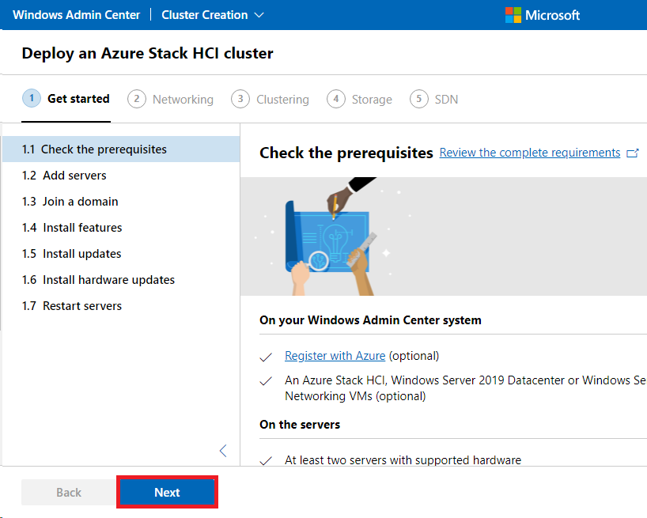This screenshot has height=518, width=647.
Task: Click checkmark beside Register with Azure
Action: [266, 357]
